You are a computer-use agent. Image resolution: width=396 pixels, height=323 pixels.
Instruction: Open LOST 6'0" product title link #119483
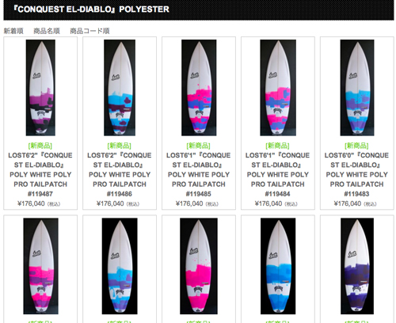pos(357,174)
